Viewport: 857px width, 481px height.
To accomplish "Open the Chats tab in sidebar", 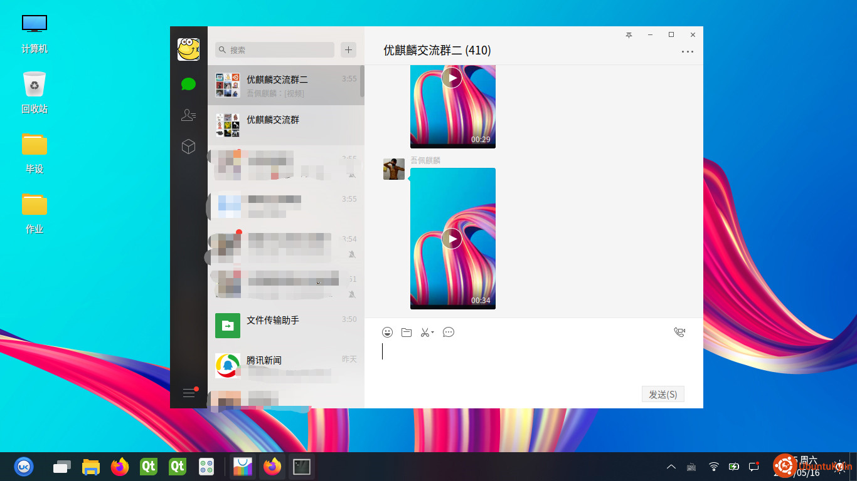I will [x=188, y=84].
